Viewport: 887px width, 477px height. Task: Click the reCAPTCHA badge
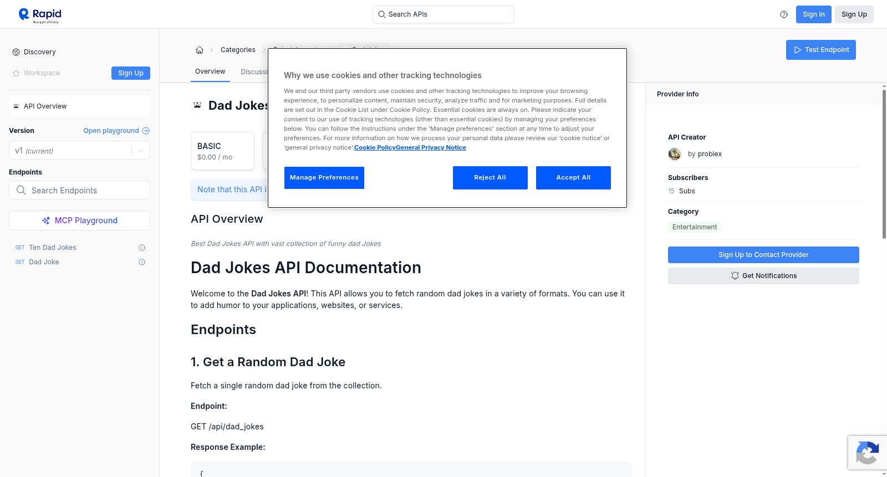[867, 453]
